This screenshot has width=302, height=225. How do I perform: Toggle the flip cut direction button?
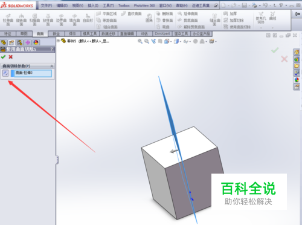5,73
